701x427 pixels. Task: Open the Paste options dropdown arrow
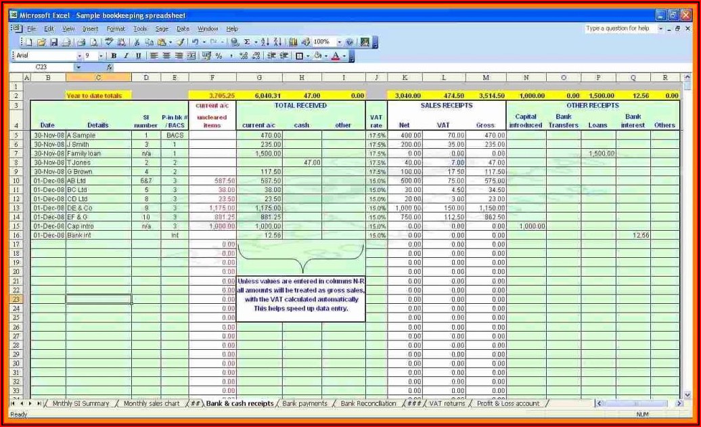click(171, 43)
